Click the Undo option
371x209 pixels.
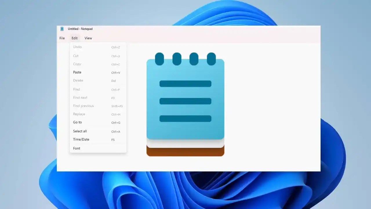pyautogui.click(x=77, y=47)
